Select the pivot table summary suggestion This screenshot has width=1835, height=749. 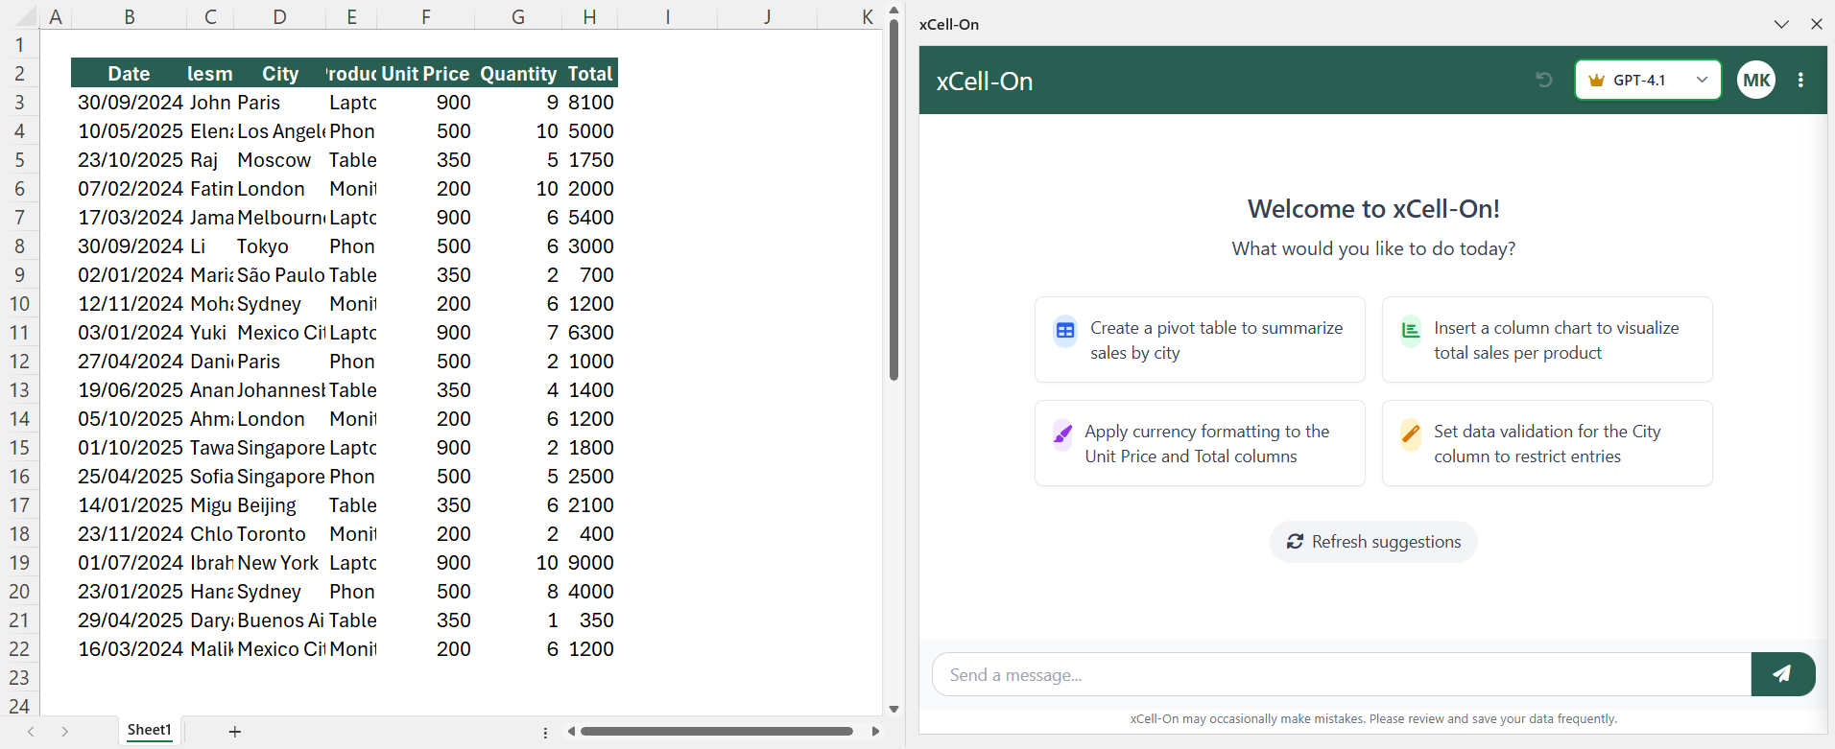(1200, 340)
